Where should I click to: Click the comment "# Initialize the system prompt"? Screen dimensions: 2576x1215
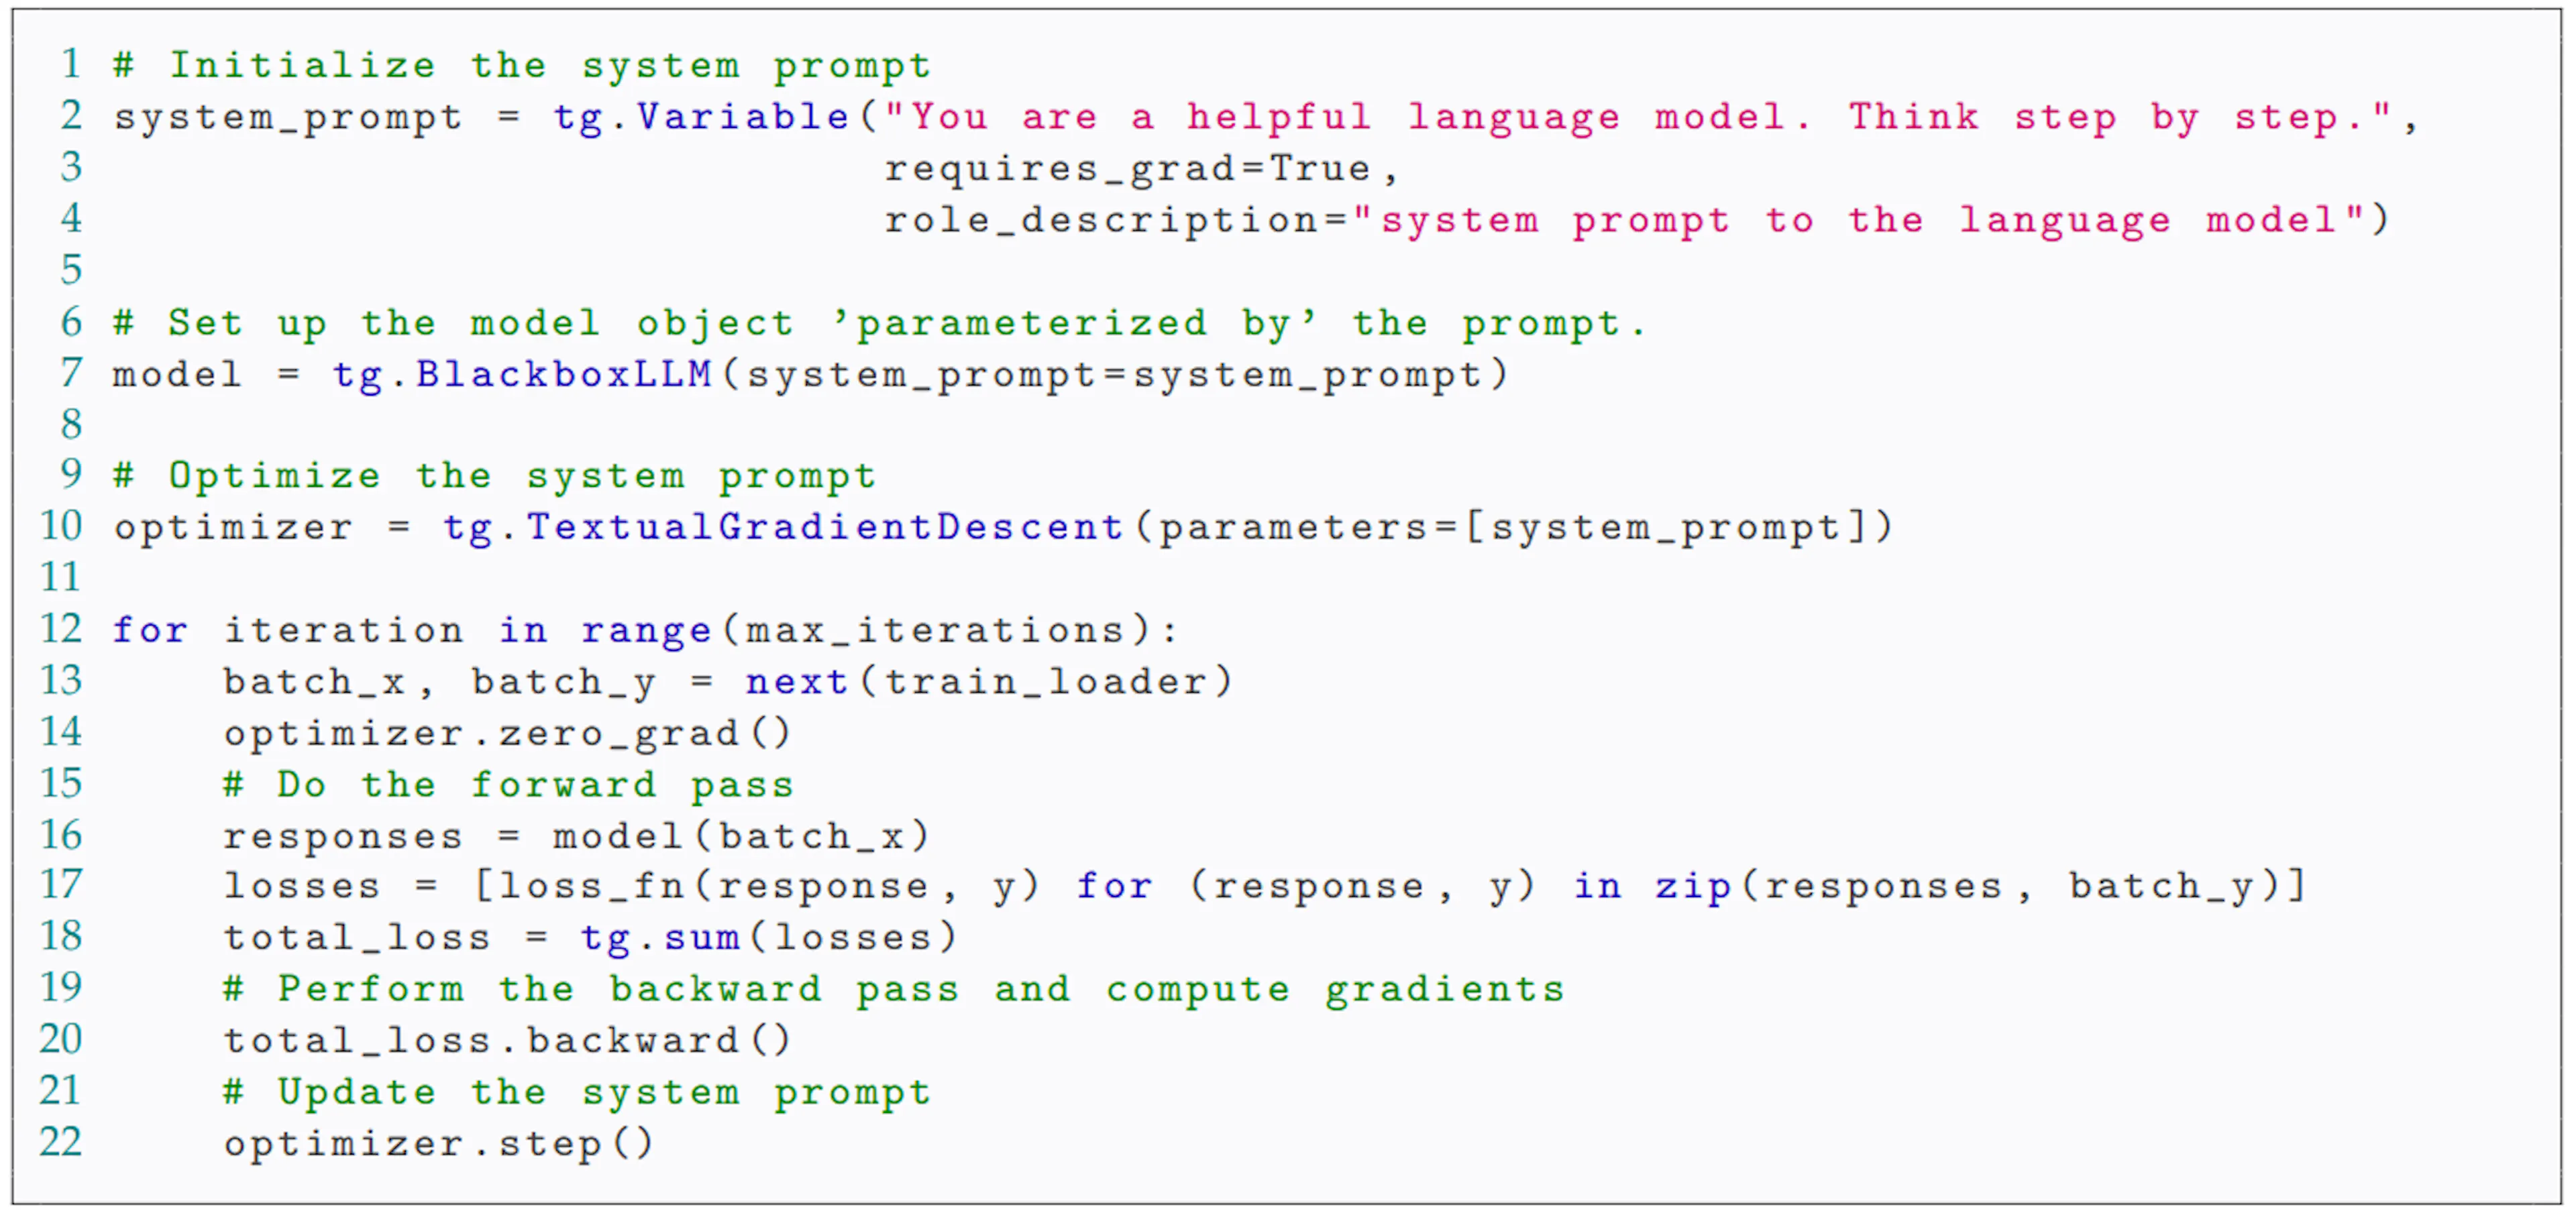point(522,66)
